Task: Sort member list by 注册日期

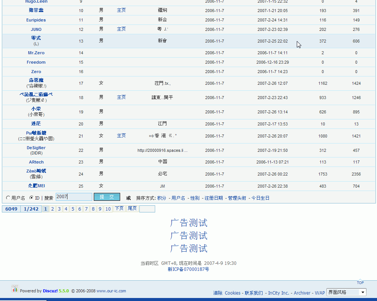Action: click(214, 198)
